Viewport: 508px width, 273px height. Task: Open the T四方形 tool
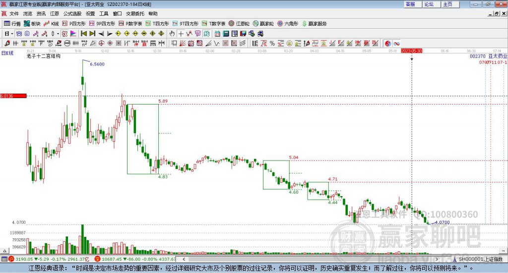tap(157, 24)
